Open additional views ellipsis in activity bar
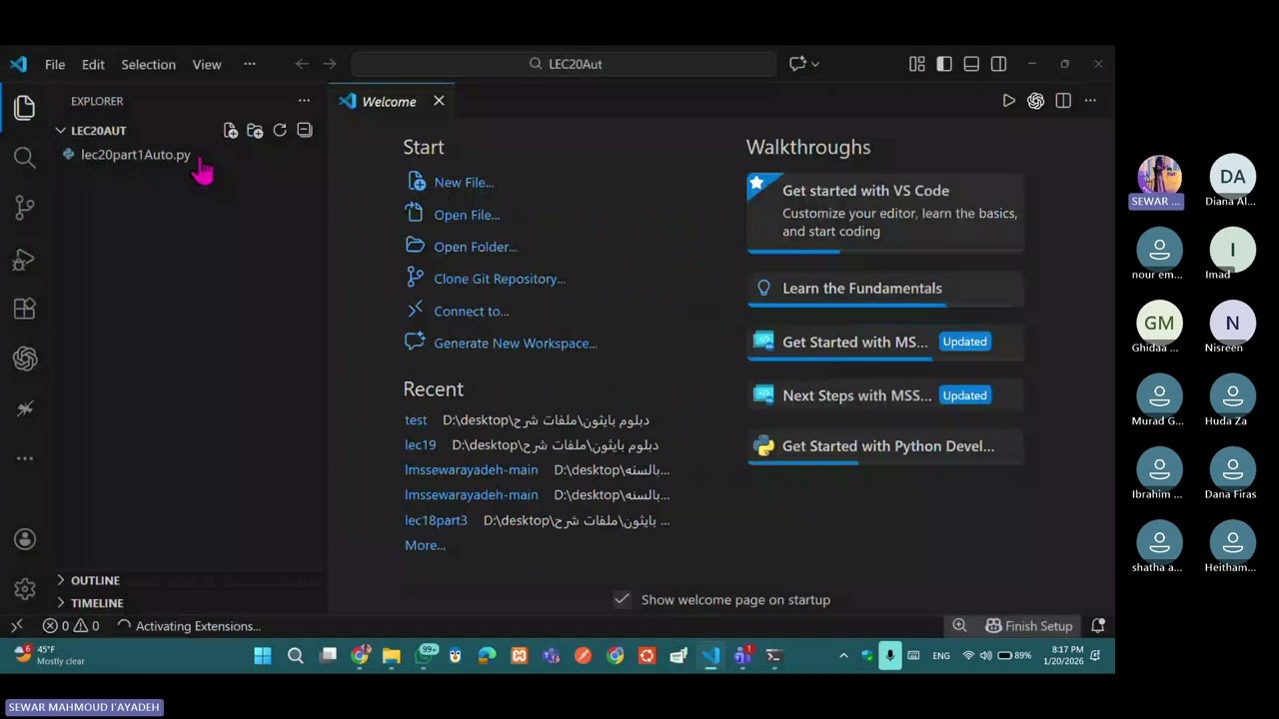Image resolution: width=1279 pixels, height=719 pixels. [25, 458]
